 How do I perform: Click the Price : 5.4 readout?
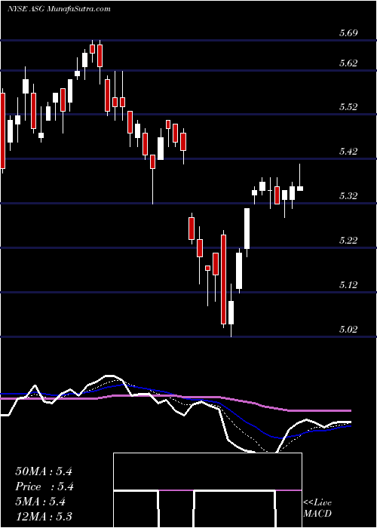pos(44,487)
